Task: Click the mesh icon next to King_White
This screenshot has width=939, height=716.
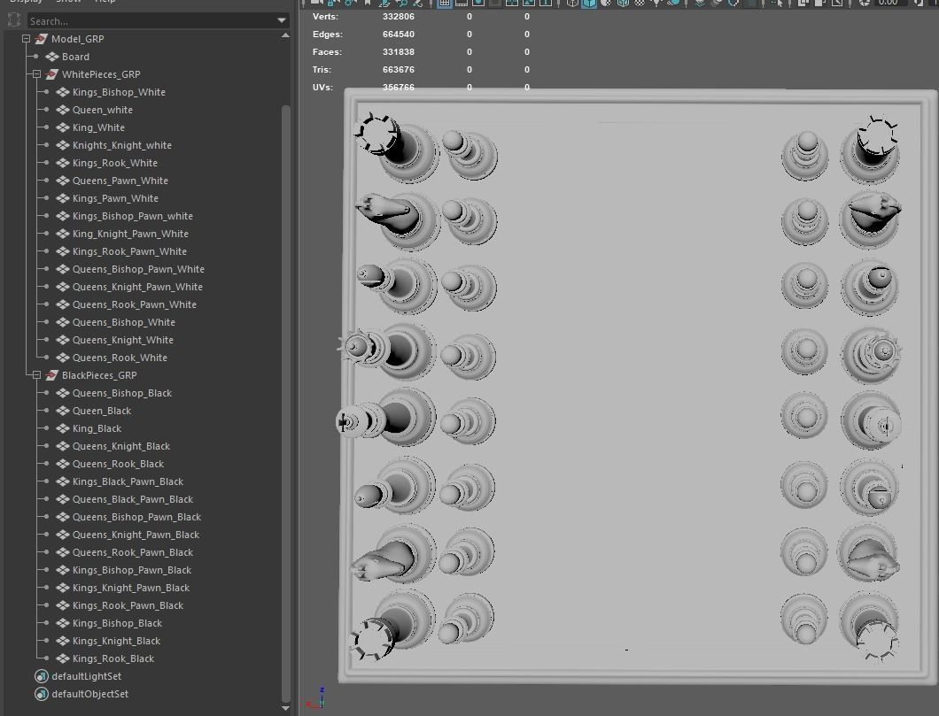Action: tap(63, 127)
